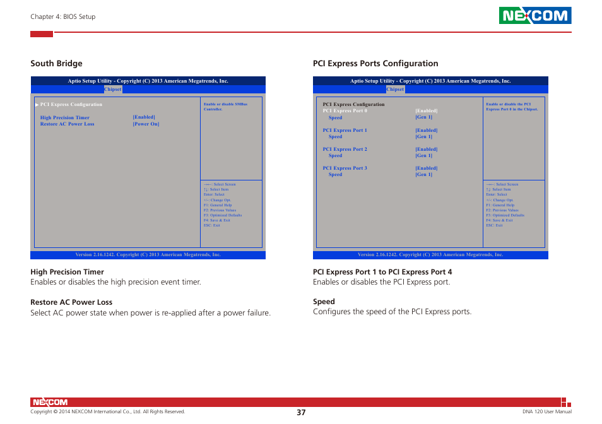Screen dimensions: 602x424
Task: Click the black 'PCI Express Configuration' heading in right screen
Action: (x=353, y=104)
